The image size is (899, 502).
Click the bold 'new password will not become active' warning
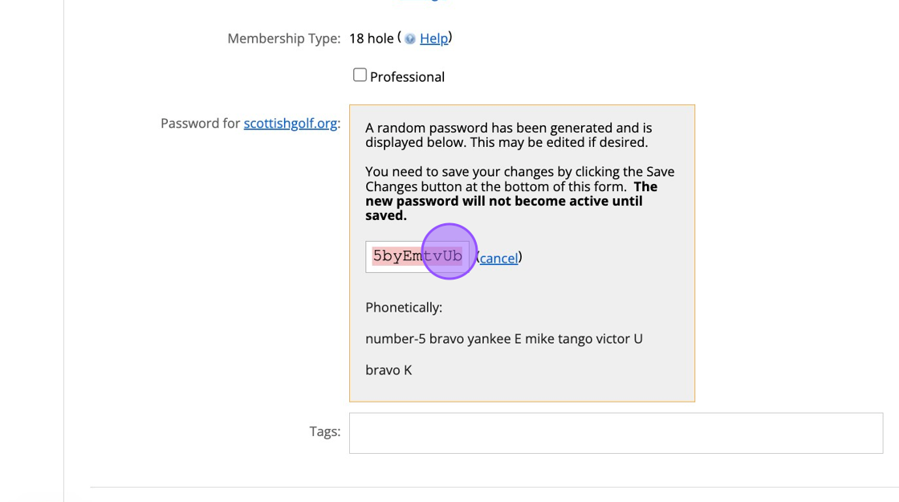tap(503, 201)
